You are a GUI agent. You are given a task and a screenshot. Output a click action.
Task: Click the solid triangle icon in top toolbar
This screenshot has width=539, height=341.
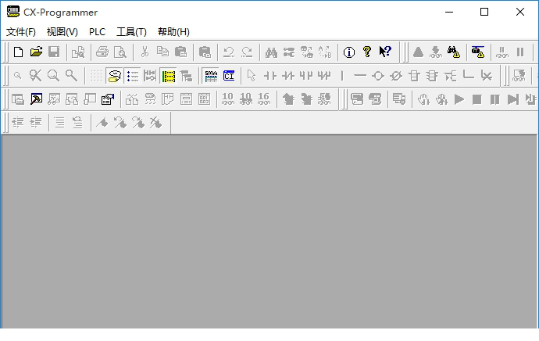click(418, 52)
